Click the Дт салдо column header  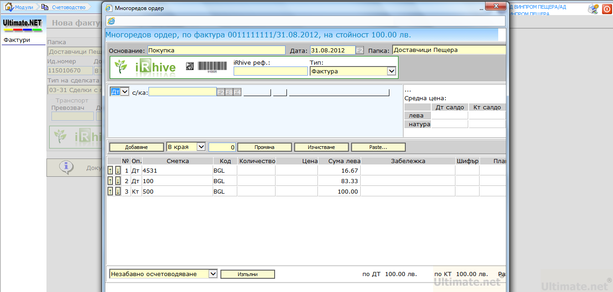(450, 108)
